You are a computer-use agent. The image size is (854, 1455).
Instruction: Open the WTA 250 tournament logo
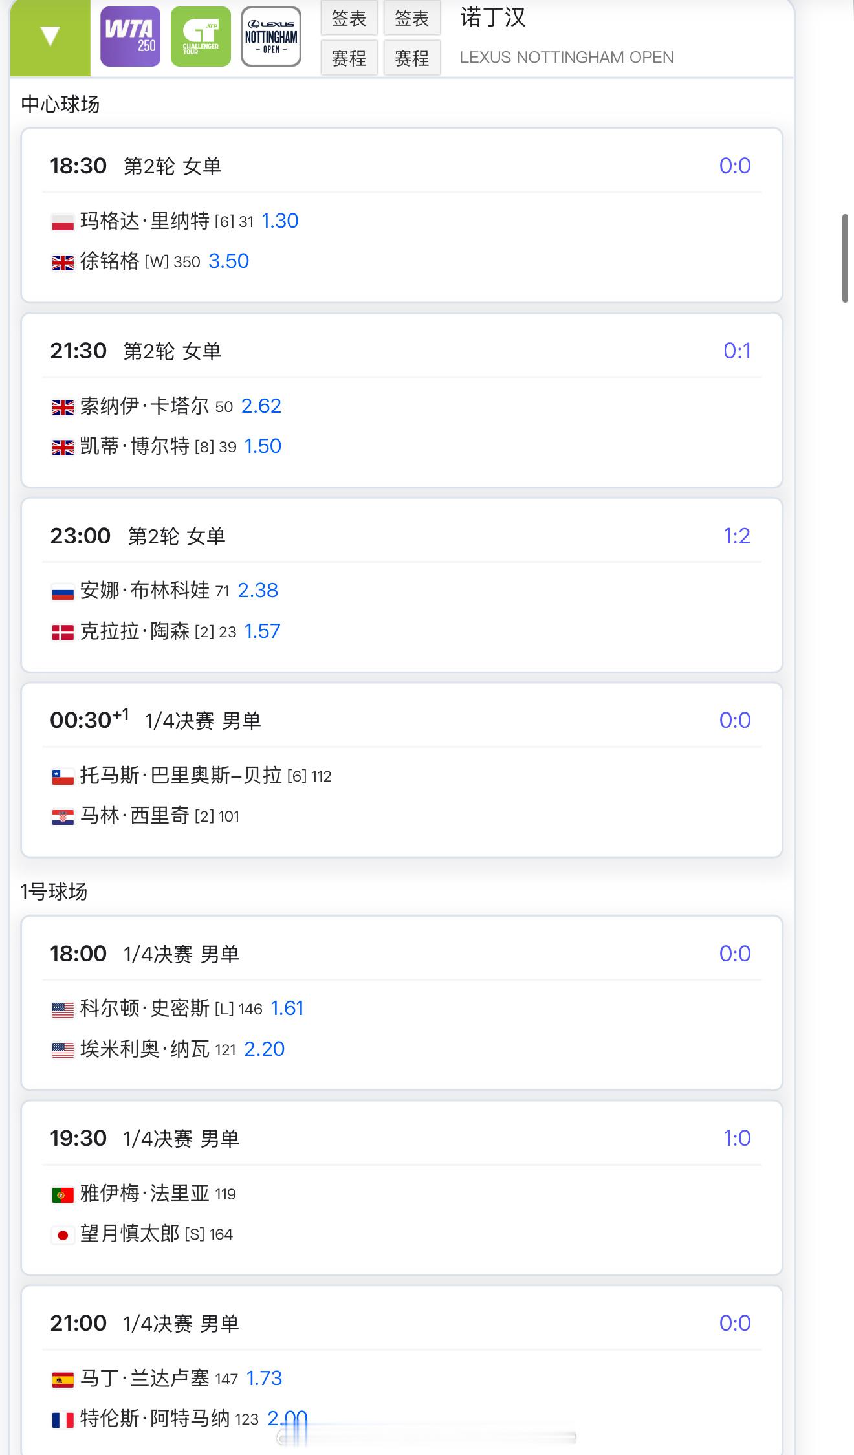(x=130, y=37)
